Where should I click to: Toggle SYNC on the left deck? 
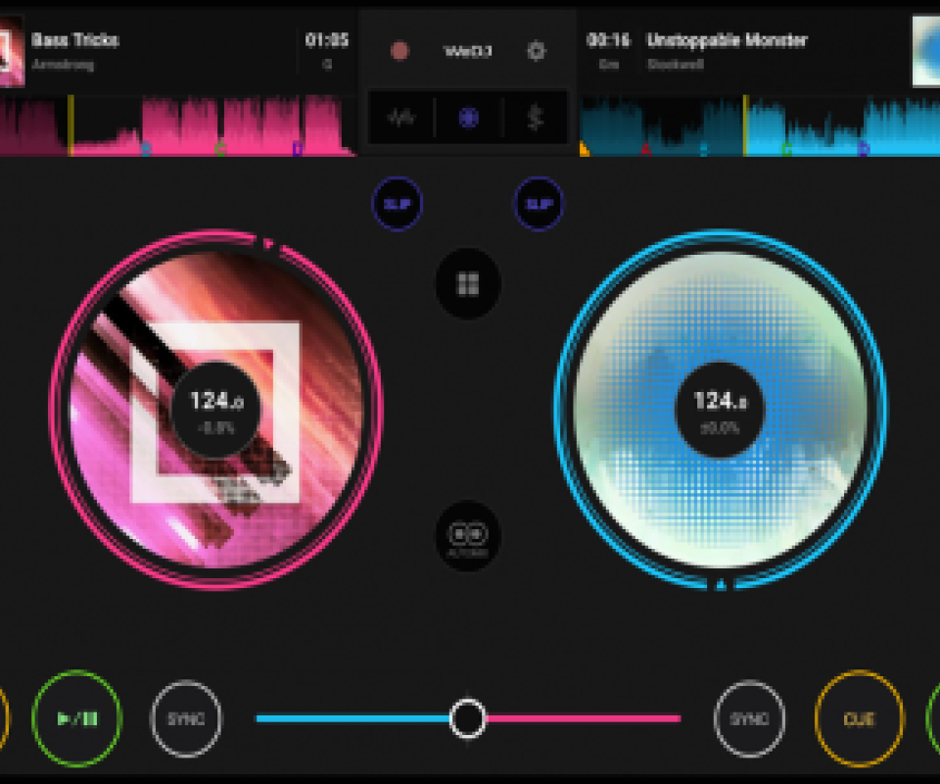186,718
